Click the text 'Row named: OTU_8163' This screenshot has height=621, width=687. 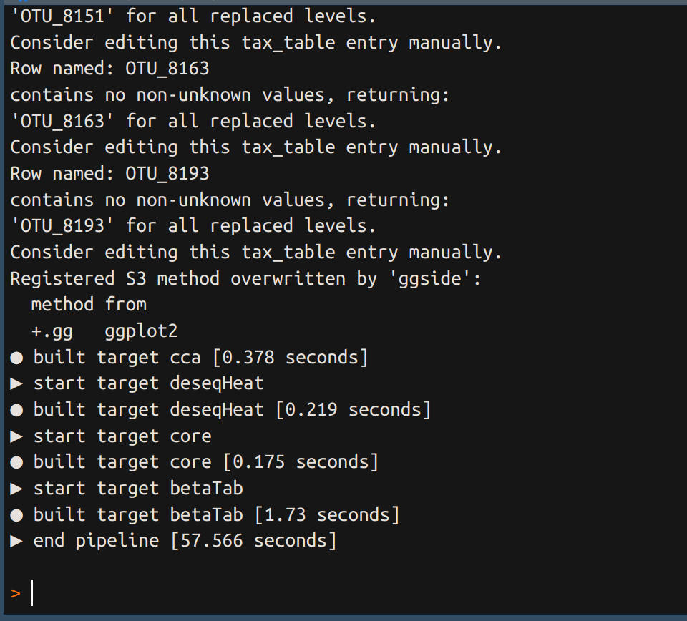click(x=109, y=69)
